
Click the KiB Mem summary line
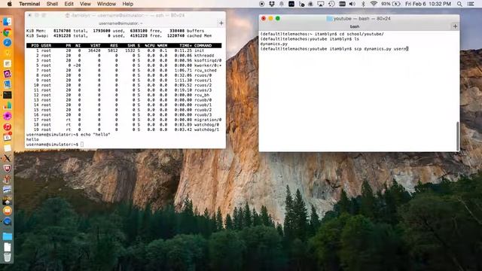[x=115, y=31]
